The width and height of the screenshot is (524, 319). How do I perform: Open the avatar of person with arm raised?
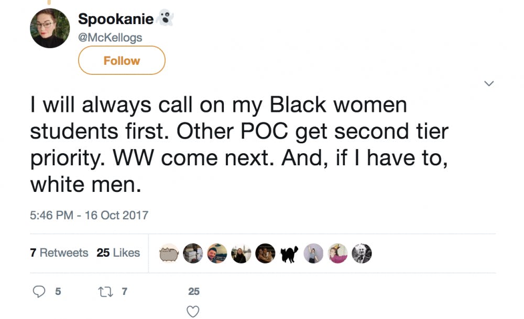tap(313, 253)
